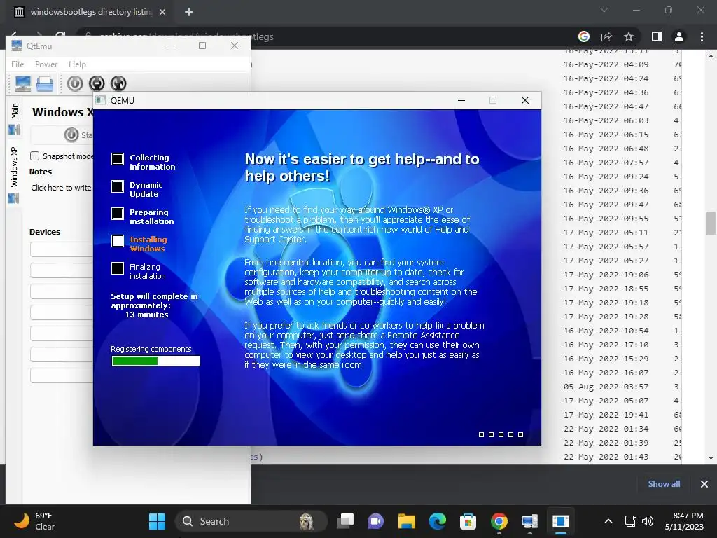Open the Chat app in taskbar
Image resolution: width=717 pixels, height=538 pixels.
point(375,521)
